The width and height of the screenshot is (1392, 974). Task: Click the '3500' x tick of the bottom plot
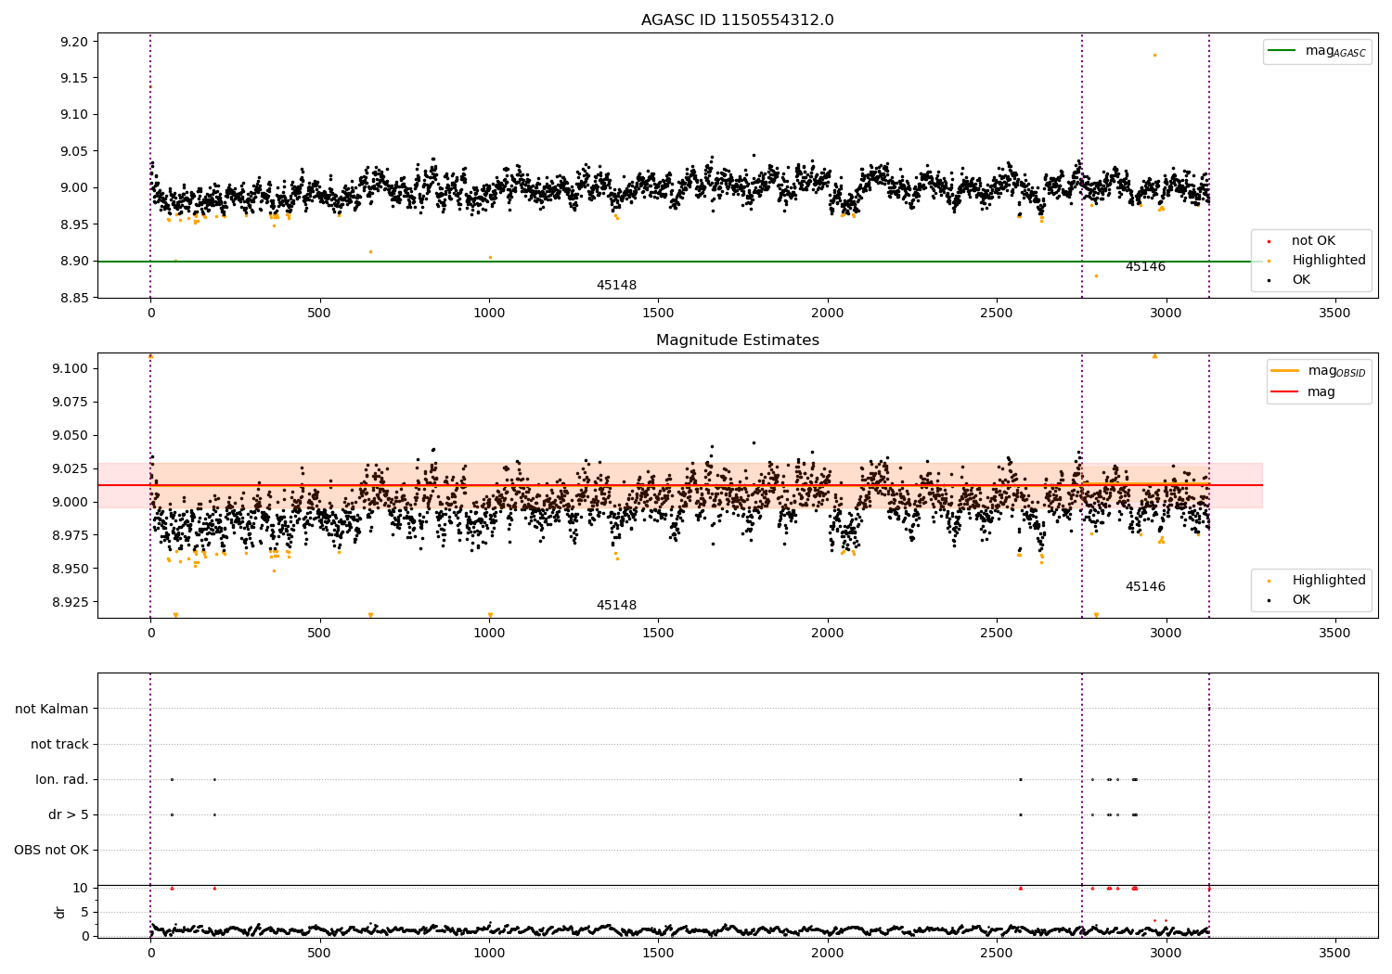1335,953
